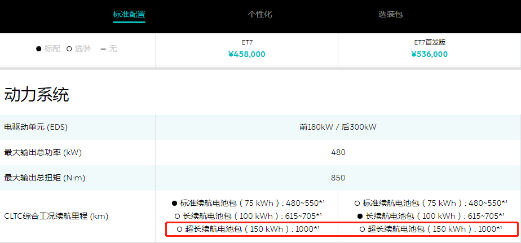521x243 pixels.
Task: Click the ET7首发版 model name header
Action: pyautogui.click(x=430, y=42)
